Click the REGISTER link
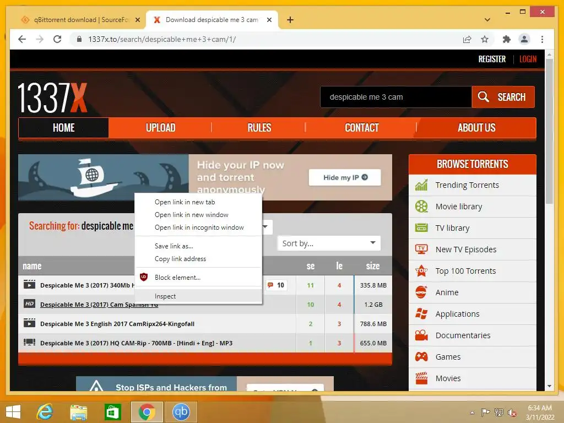564x423 pixels. point(492,59)
